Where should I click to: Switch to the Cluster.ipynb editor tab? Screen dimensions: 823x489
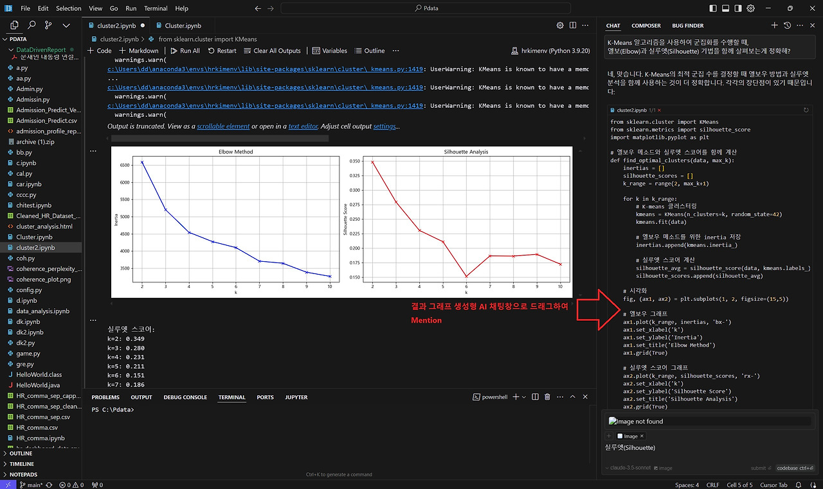[183, 26]
